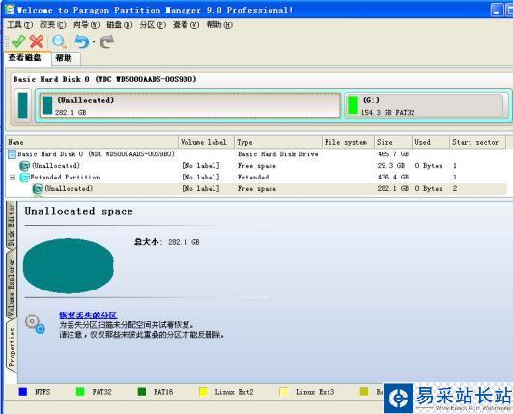Viewport: 513px width, 414px height.
Task: Click the teal unallocated space pie chart
Action: pos(69,266)
